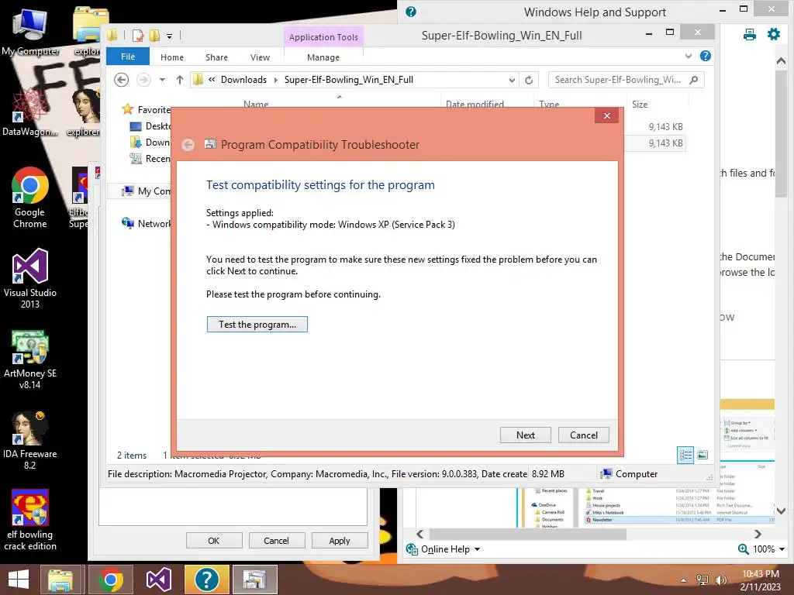The height and width of the screenshot is (595, 794).
Task: Click Explorer back navigation arrow
Action: (x=121, y=80)
